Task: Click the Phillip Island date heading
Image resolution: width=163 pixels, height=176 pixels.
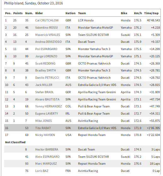Action: tap(33, 3)
